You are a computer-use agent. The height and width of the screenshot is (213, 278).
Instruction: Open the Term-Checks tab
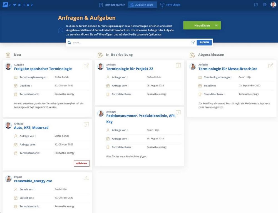[x=170, y=5]
